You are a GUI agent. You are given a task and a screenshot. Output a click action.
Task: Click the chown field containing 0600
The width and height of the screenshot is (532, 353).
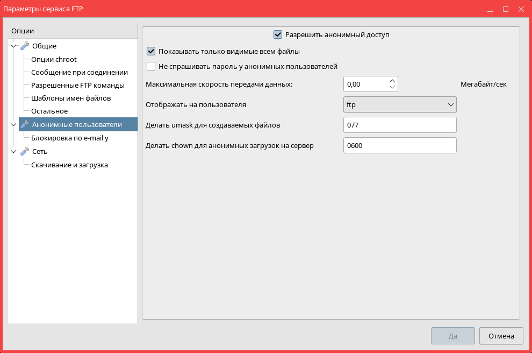coord(399,145)
